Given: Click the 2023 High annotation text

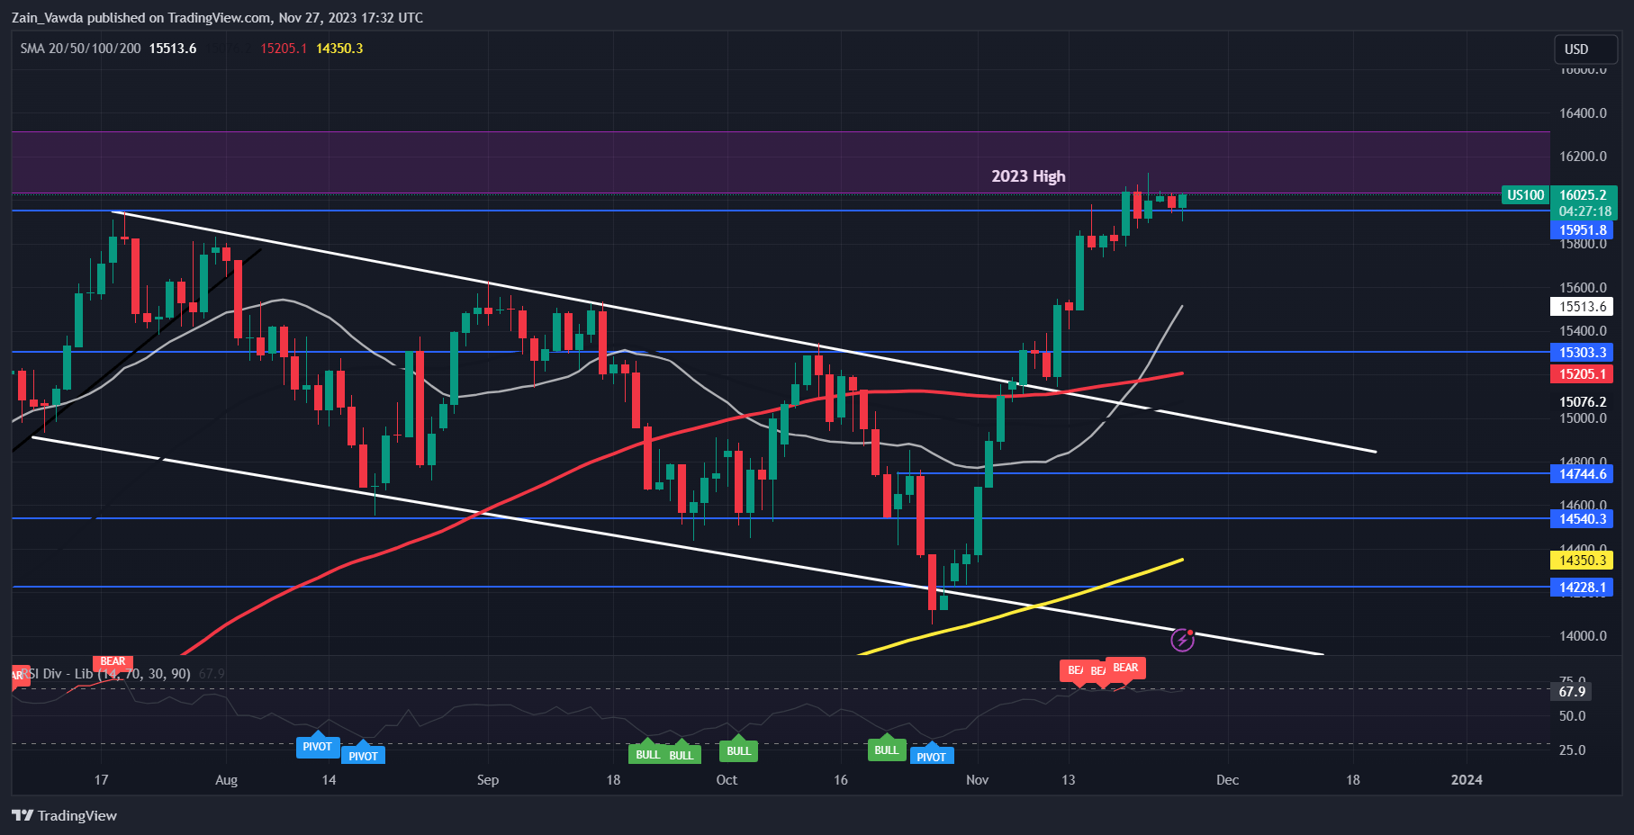Looking at the screenshot, I should pyautogui.click(x=1028, y=176).
